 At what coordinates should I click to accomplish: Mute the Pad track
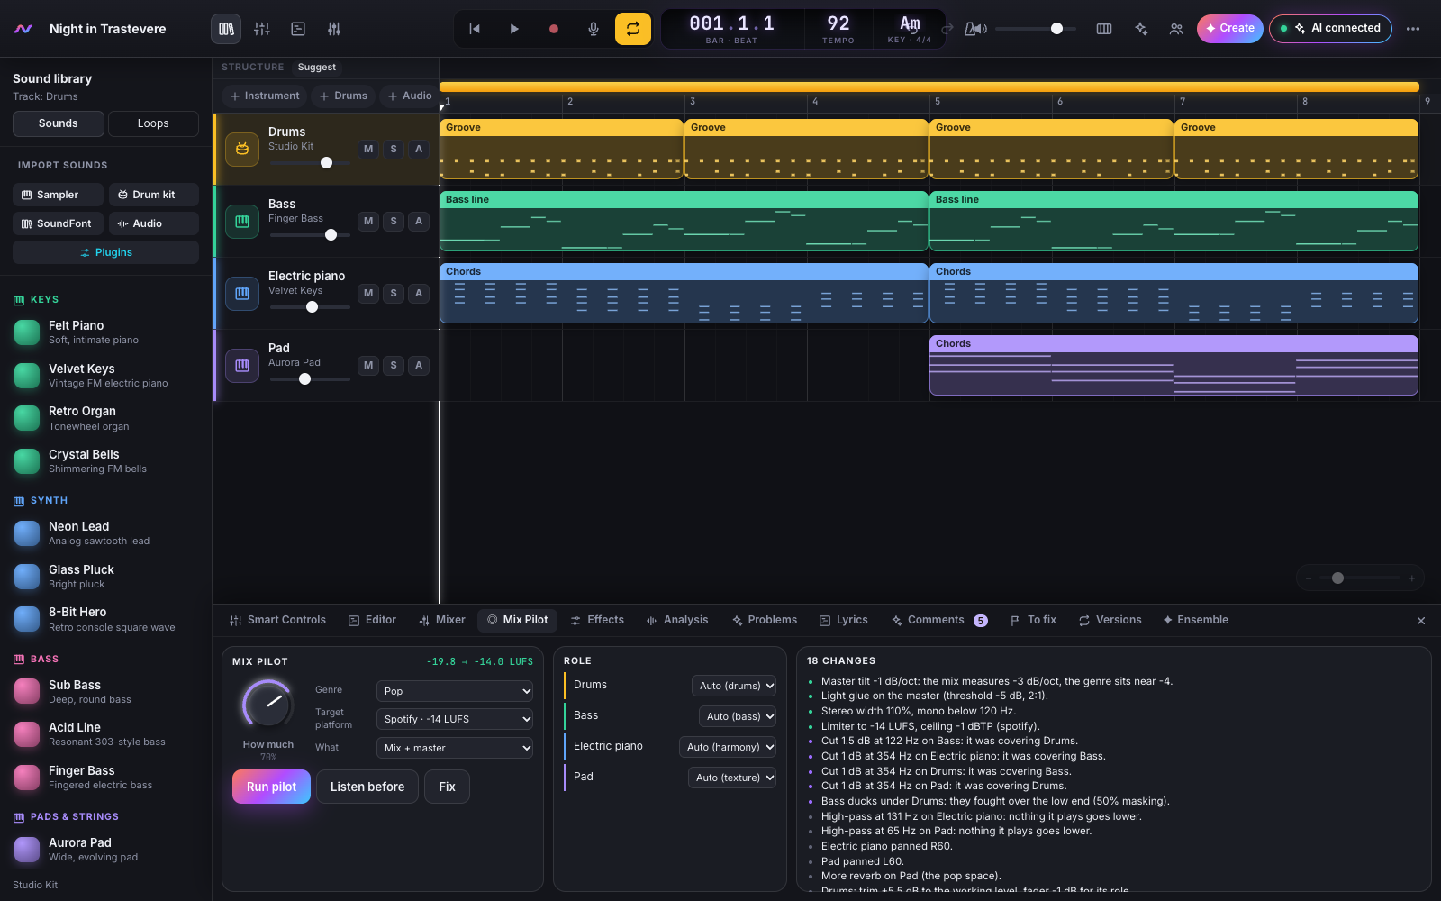368,366
